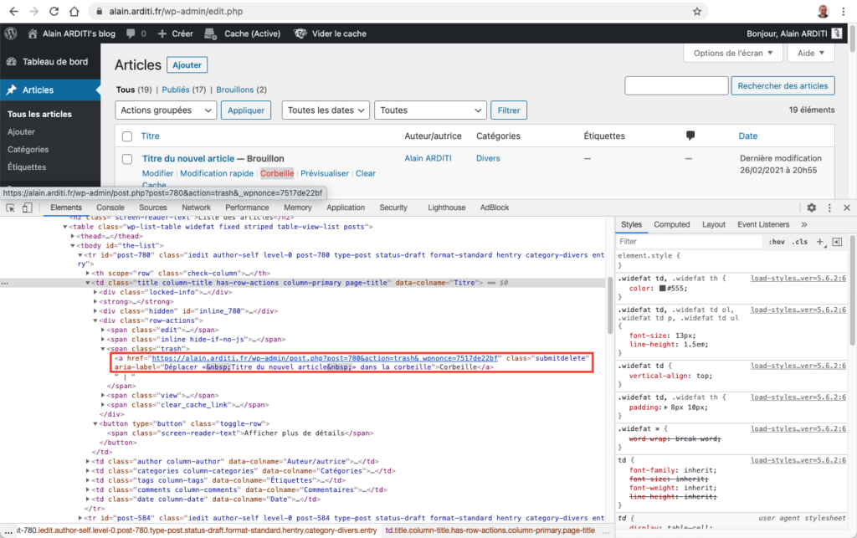The height and width of the screenshot is (538, 857).
Task: Show more Styles pane tabs chevron
Action: click(804, 224)
